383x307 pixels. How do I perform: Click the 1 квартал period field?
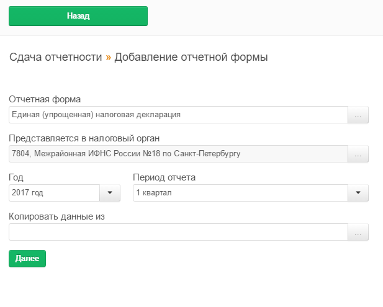240,194
